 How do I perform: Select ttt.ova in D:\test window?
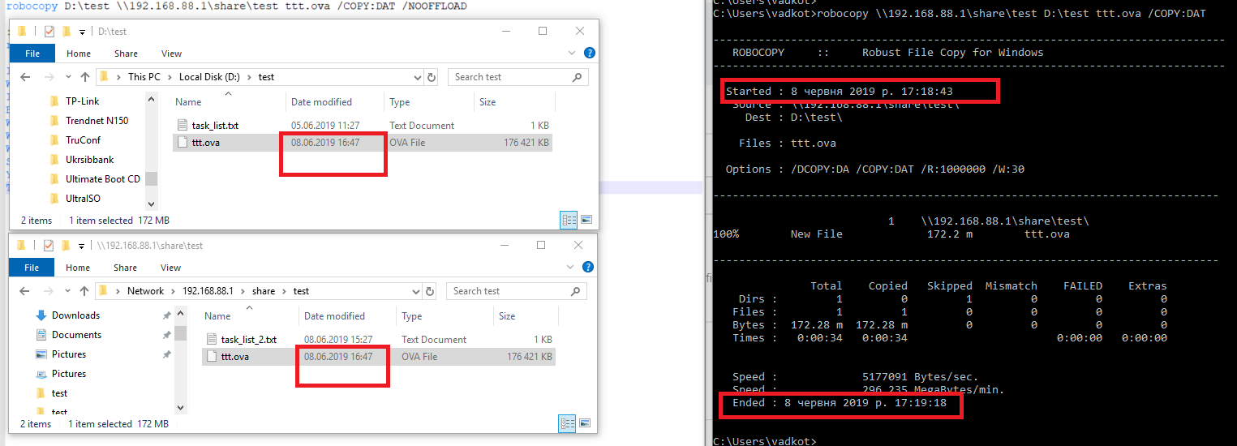click(363, 143)
